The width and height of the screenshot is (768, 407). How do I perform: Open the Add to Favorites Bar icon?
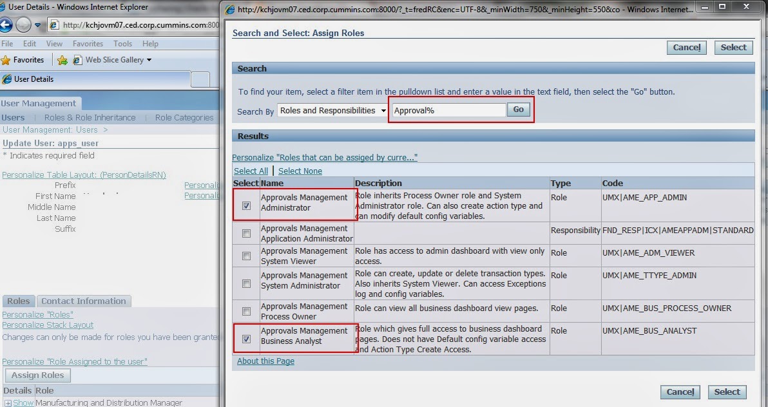pos(62,59)
